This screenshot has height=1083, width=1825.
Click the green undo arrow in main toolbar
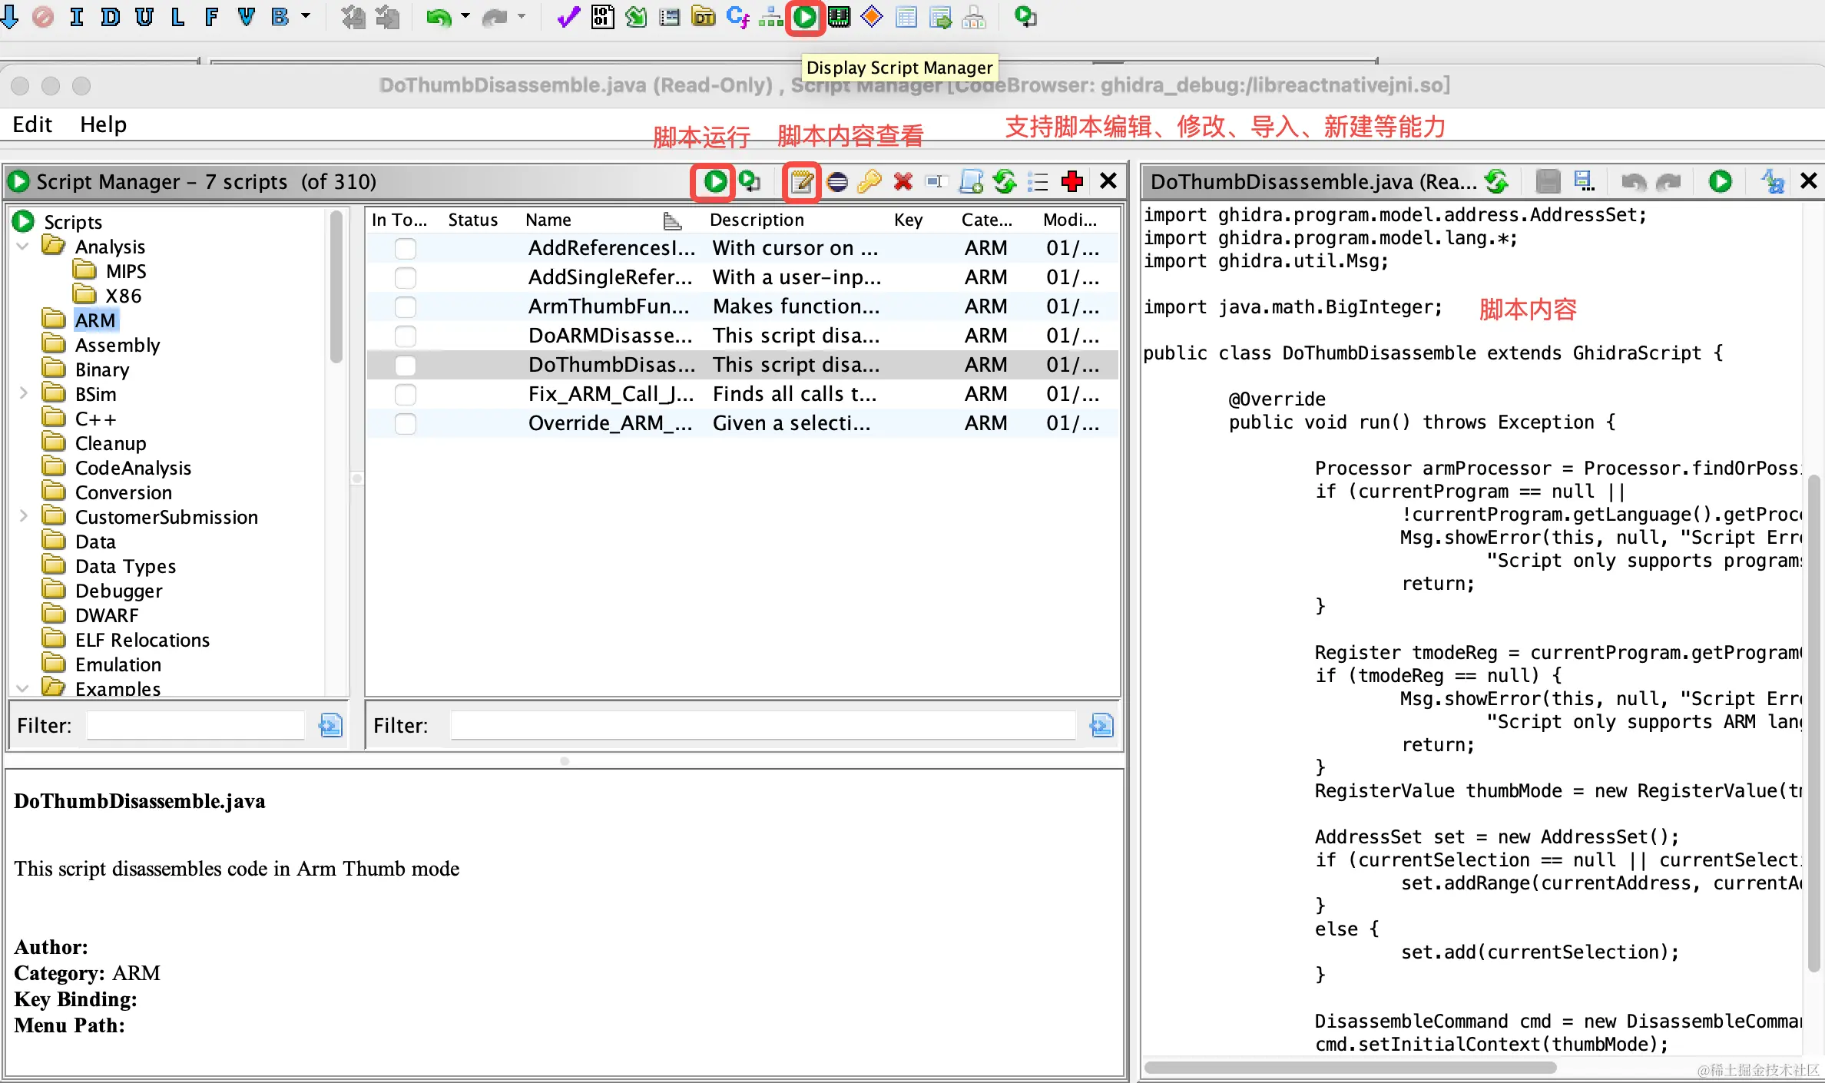coord(439,17)
